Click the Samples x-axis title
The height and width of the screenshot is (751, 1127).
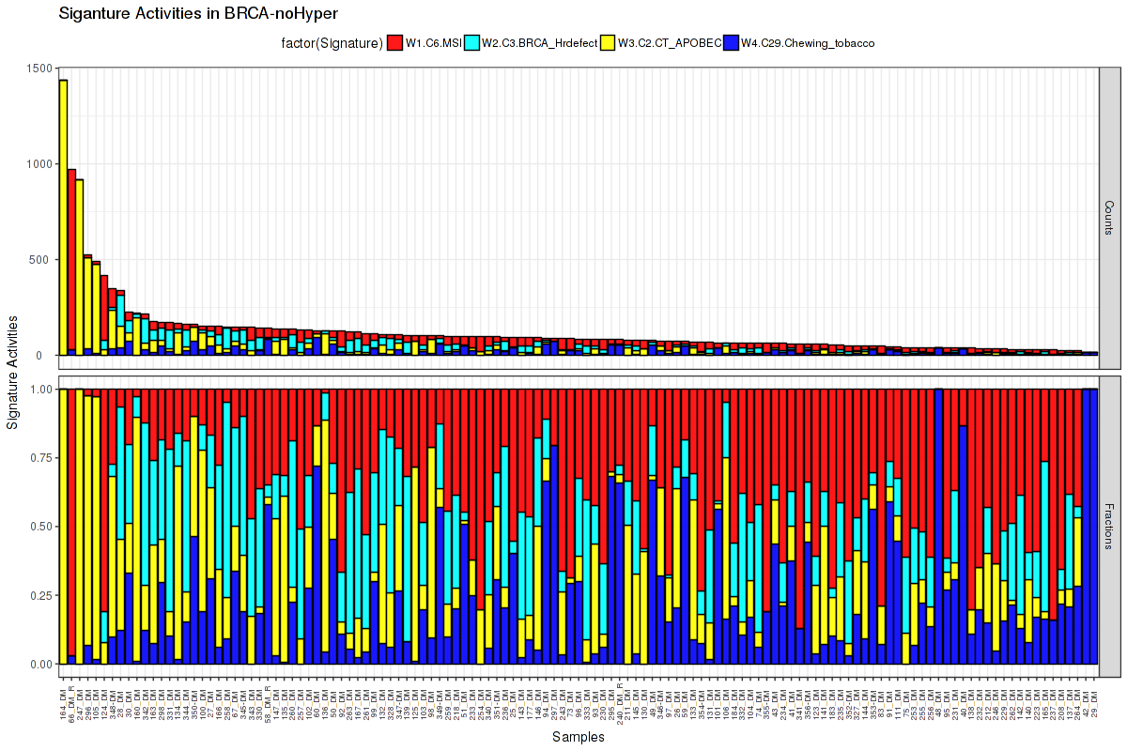(x=579, y=737)
